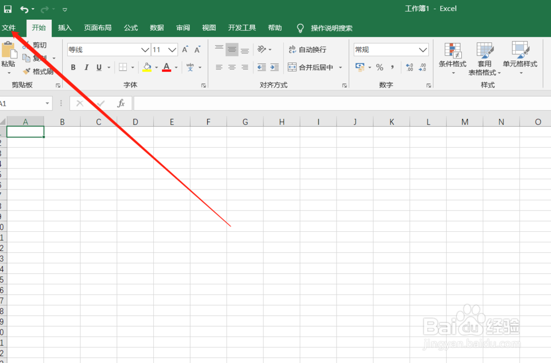Toggle Merge and Center (合并后居中)

[311, 67]
